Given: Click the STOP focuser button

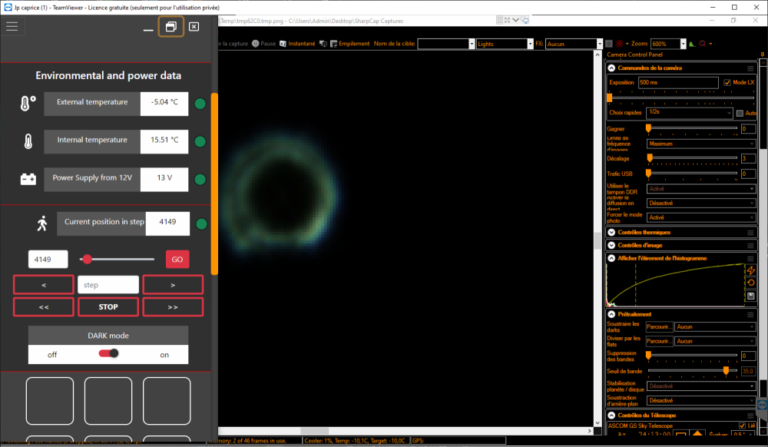Looking at the screenshot, I should [108, 307].
